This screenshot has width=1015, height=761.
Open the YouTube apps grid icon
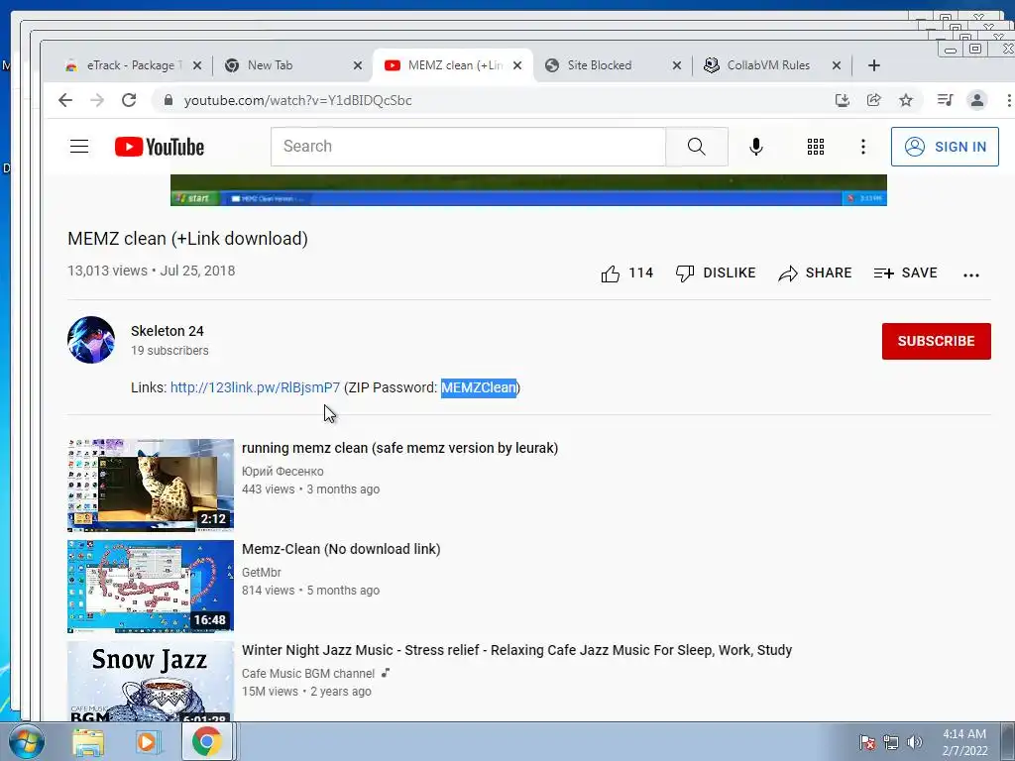[816, 147]
